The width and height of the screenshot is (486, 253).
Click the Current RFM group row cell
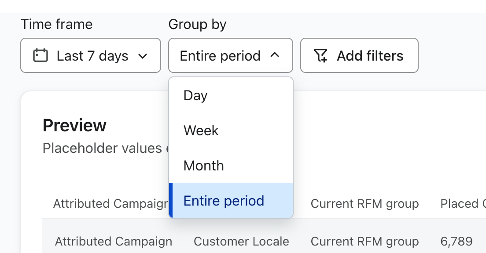tap(364, 242)
